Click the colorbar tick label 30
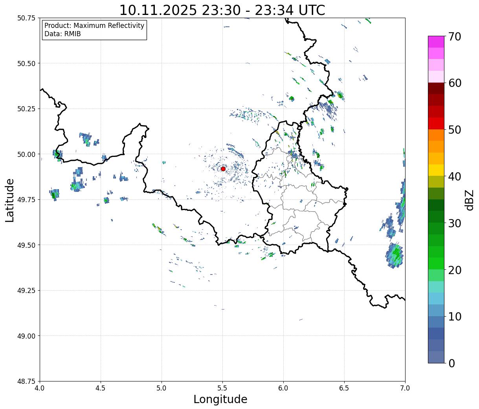 click(454, 223)
